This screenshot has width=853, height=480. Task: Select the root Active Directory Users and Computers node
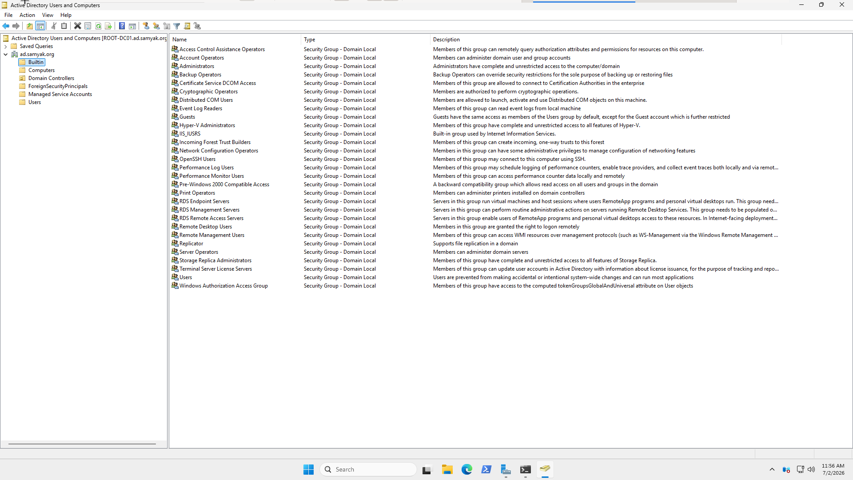click(89, 38)
